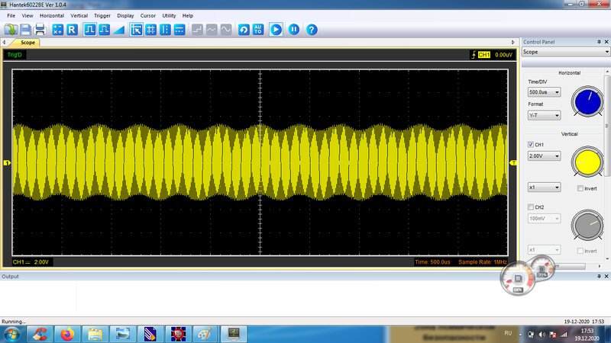This screenshot has width=611, height=343.
Task: Check the CH1 Invert checkbox
Action: coord(580,188)
